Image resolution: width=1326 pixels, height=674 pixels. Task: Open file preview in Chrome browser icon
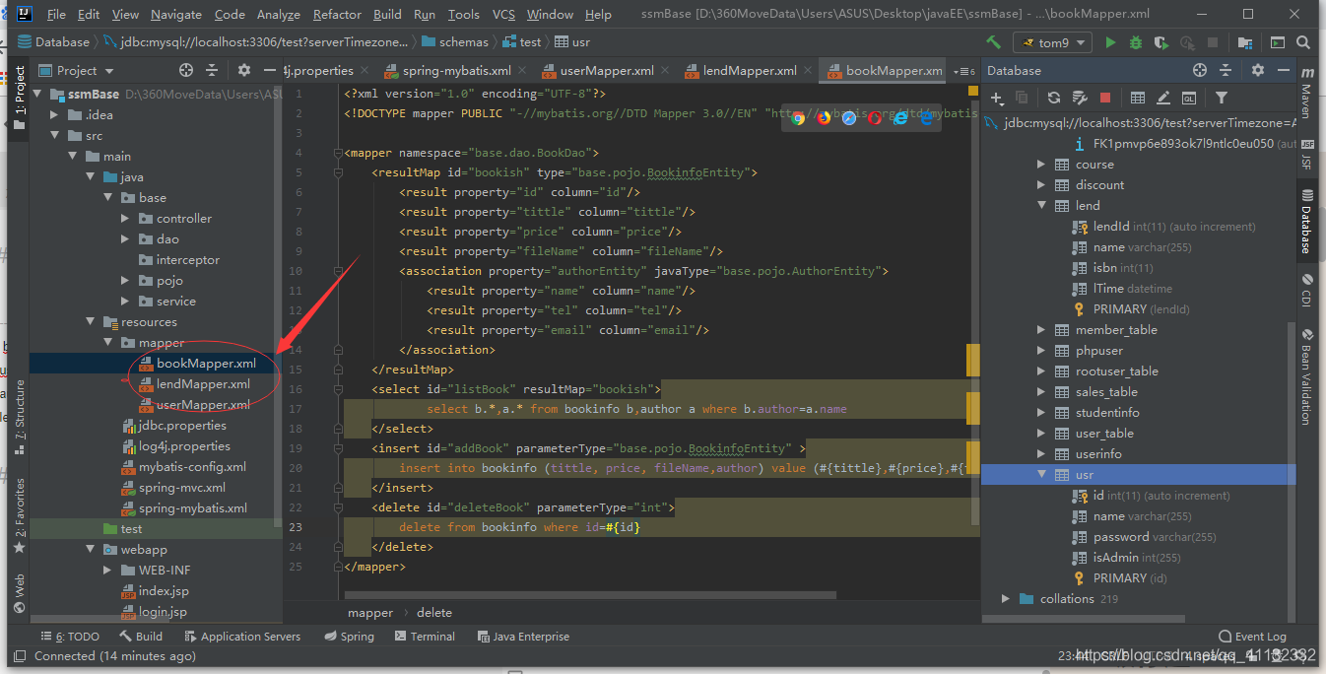pyautogui.click(x=798, y=117)
